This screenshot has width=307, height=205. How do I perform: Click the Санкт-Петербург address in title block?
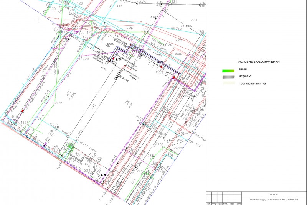pos(274,200)
